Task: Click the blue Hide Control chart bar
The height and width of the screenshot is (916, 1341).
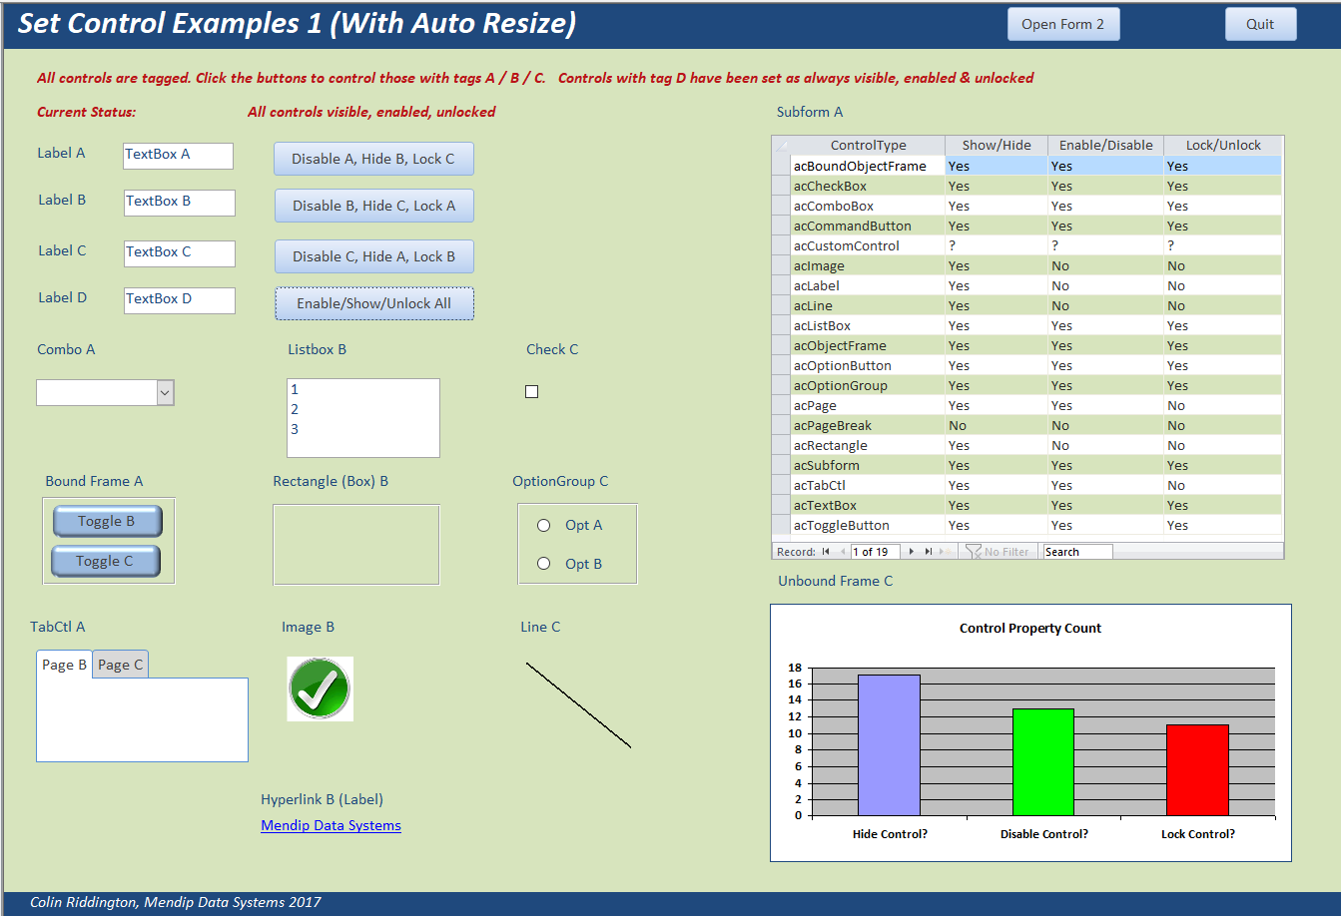Action: click(x=889, y=745)
